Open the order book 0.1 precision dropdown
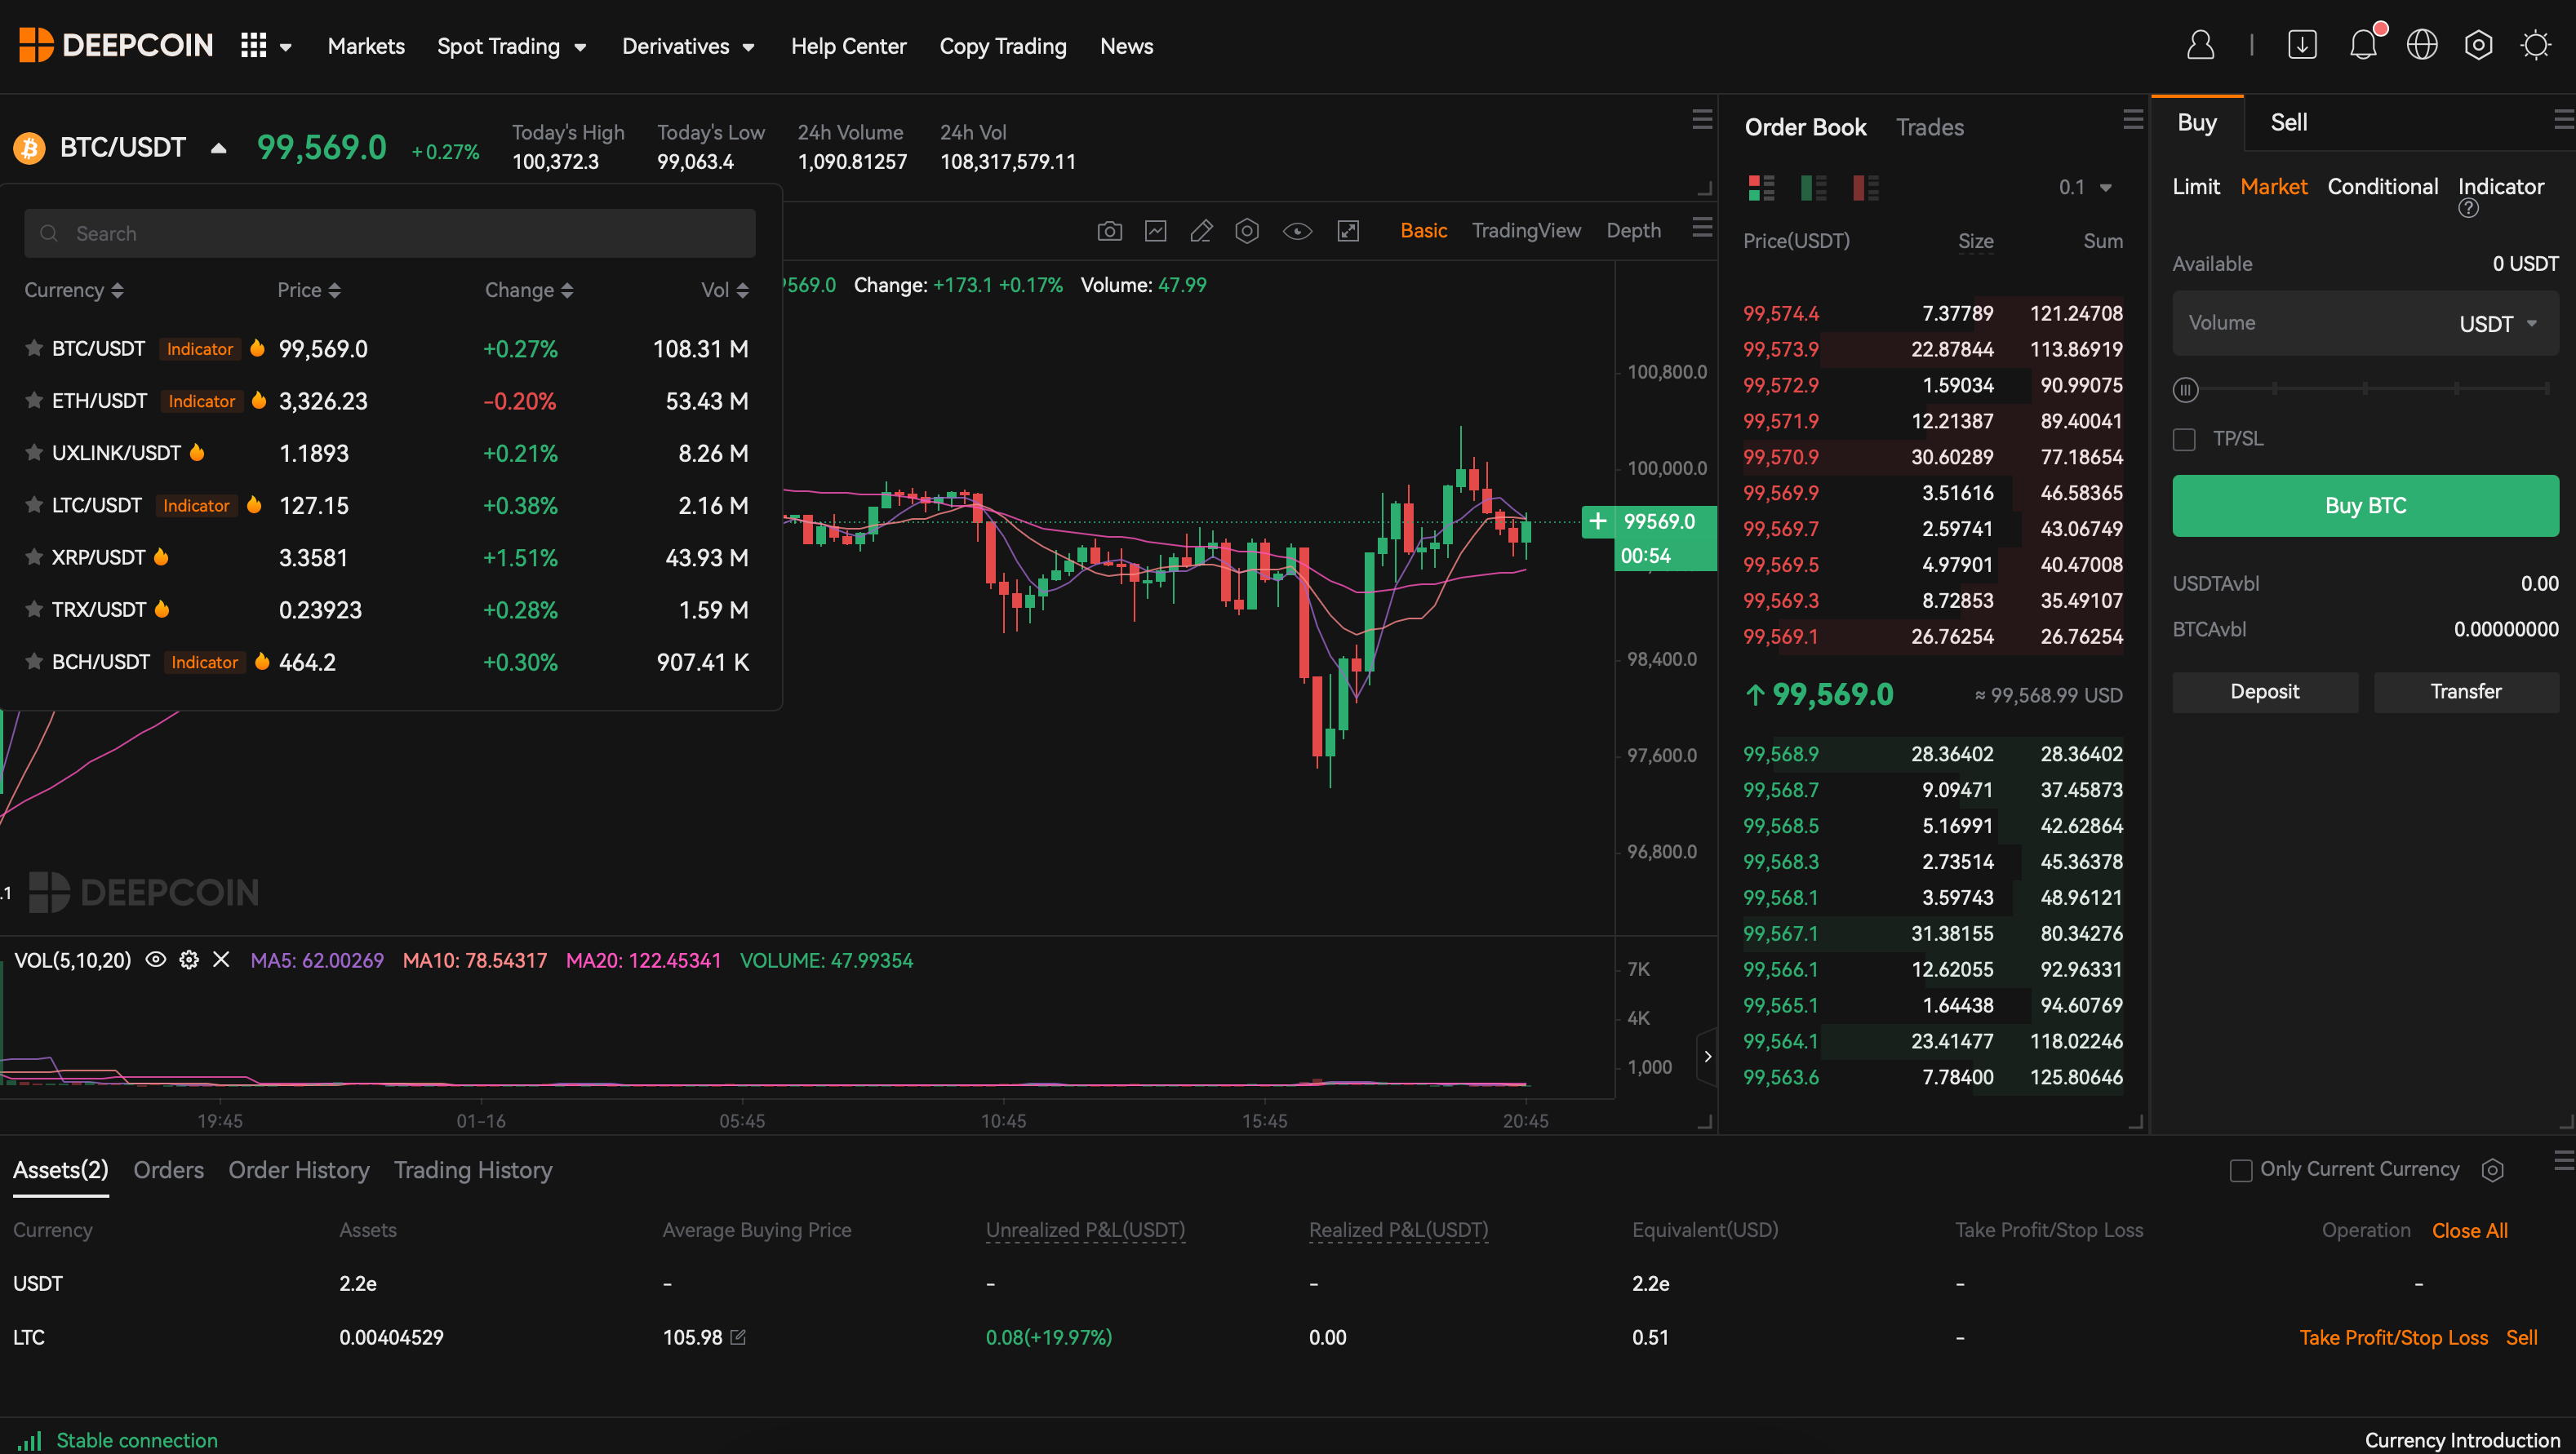 click(x=2085, y=188)
